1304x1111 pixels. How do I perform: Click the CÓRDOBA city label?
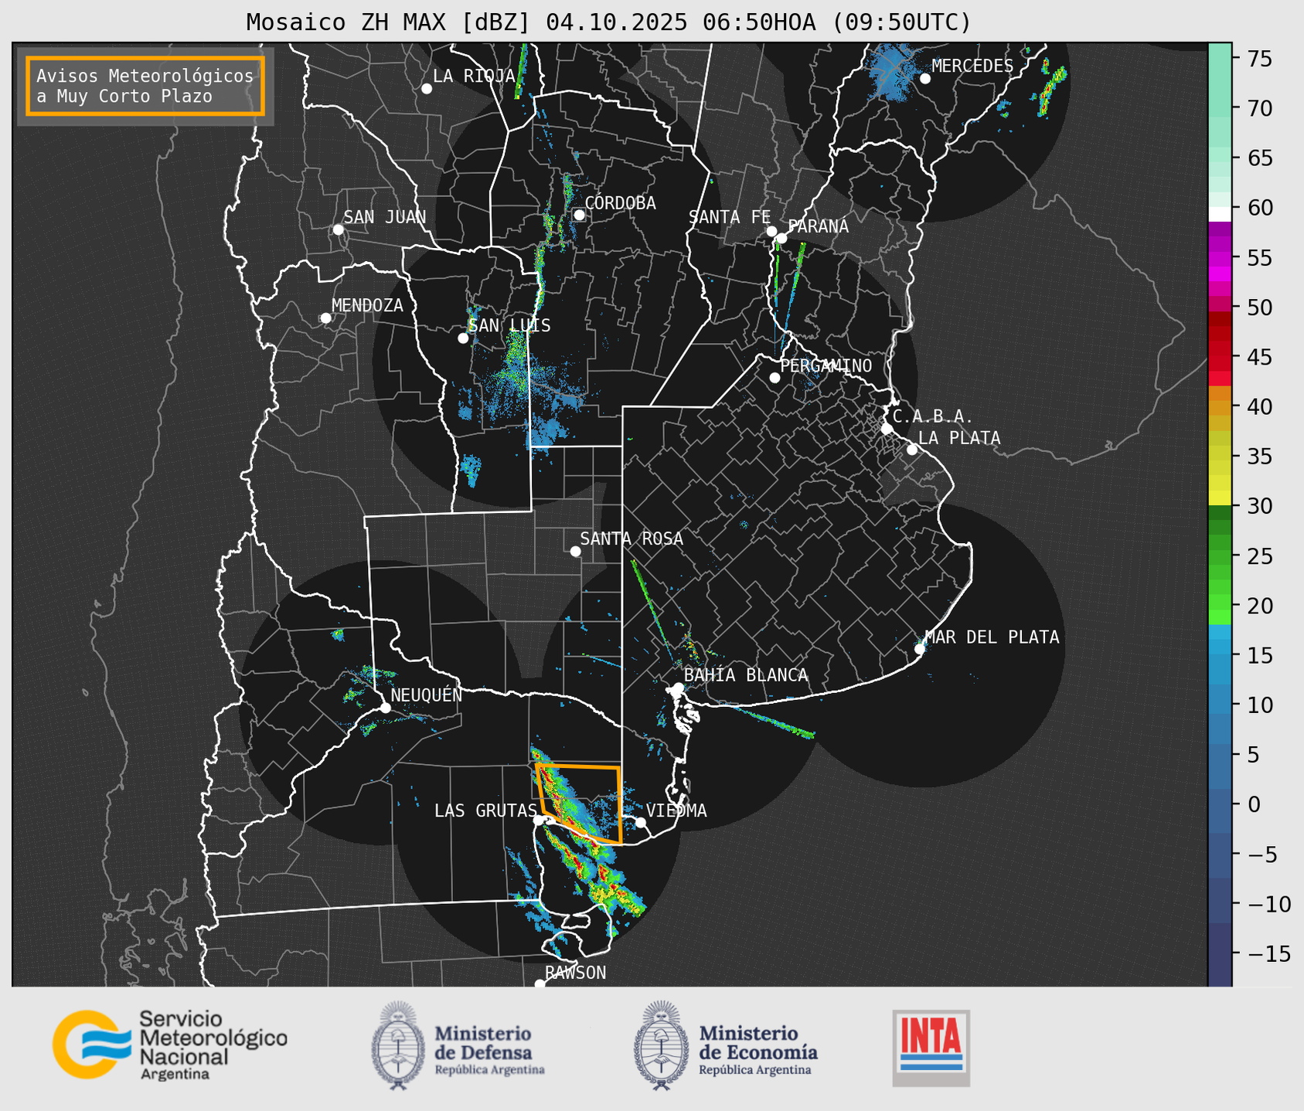[620, 203]
